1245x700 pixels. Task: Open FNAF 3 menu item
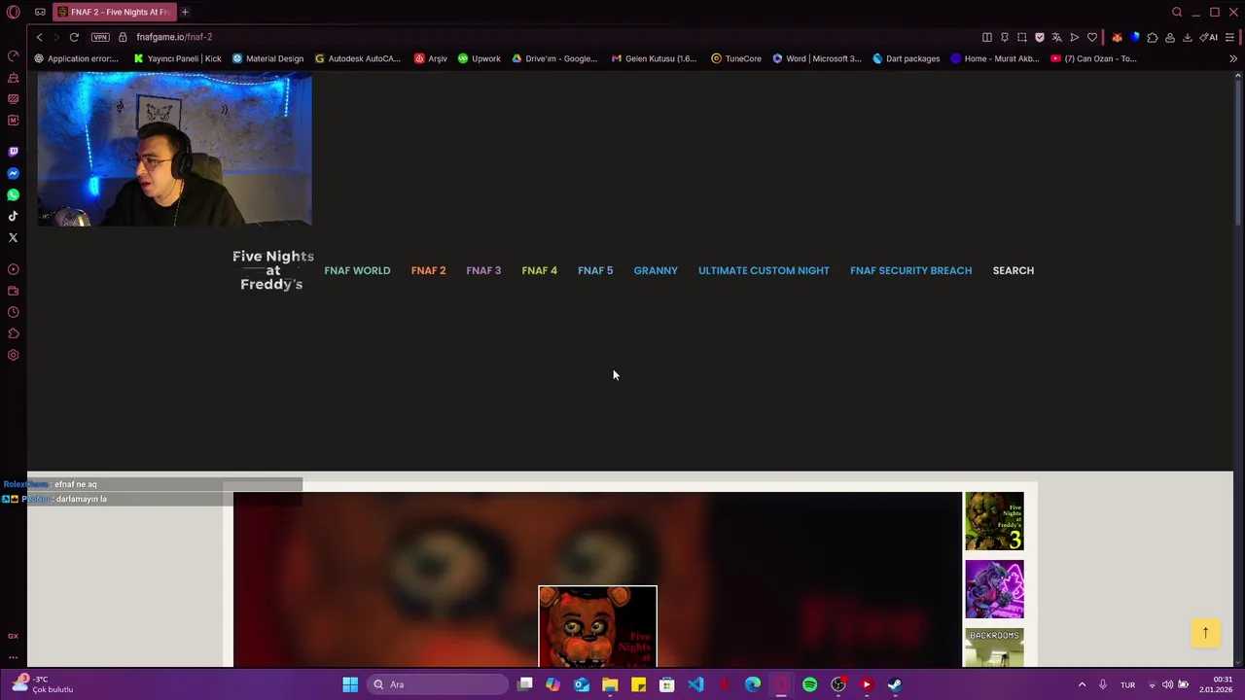point(483,270)
